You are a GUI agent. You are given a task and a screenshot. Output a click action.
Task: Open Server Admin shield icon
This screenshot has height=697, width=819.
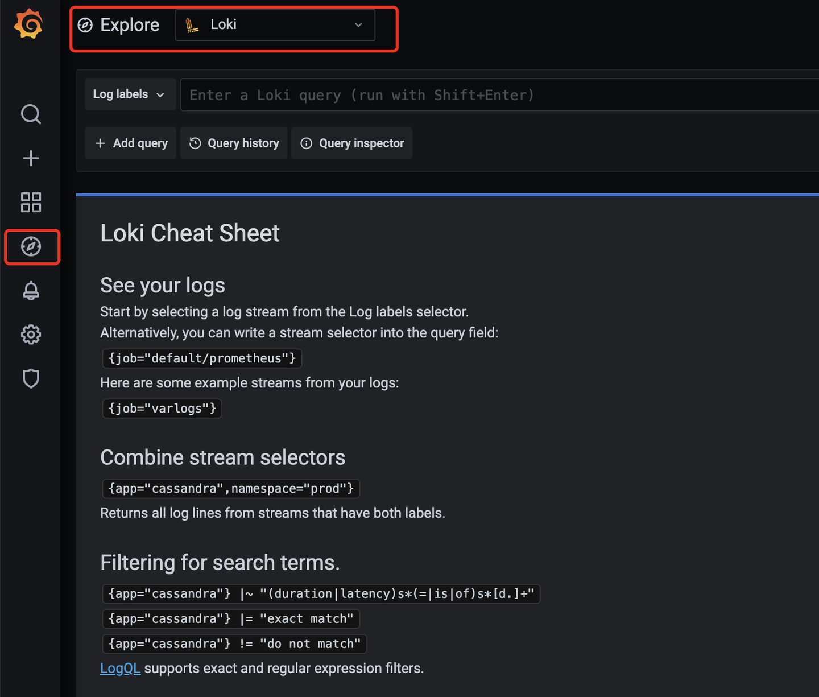(31, 378)
